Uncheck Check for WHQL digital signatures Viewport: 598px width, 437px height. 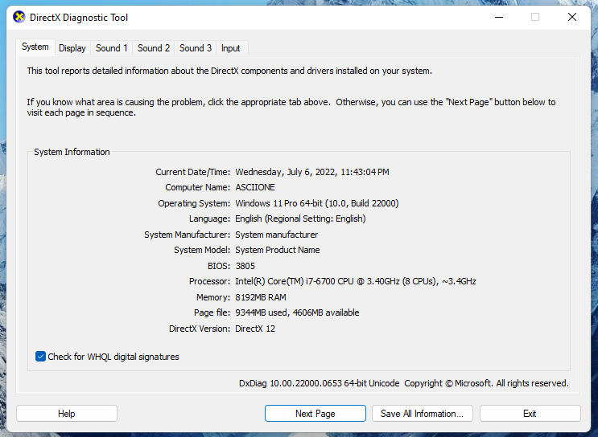pyautogui.click(x=41, y=357)
